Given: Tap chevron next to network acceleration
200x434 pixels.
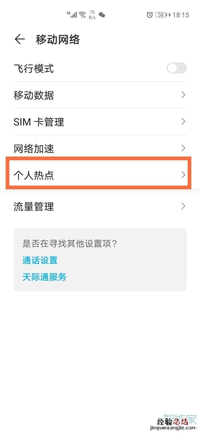Looking at the screenshot, I should (x=183, y=148).
